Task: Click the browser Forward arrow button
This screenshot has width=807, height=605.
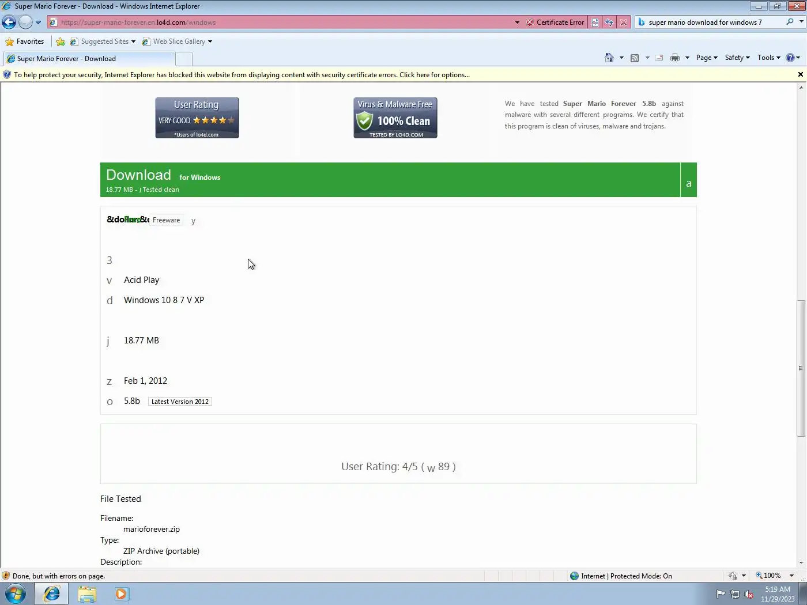Action: (25, 22)
